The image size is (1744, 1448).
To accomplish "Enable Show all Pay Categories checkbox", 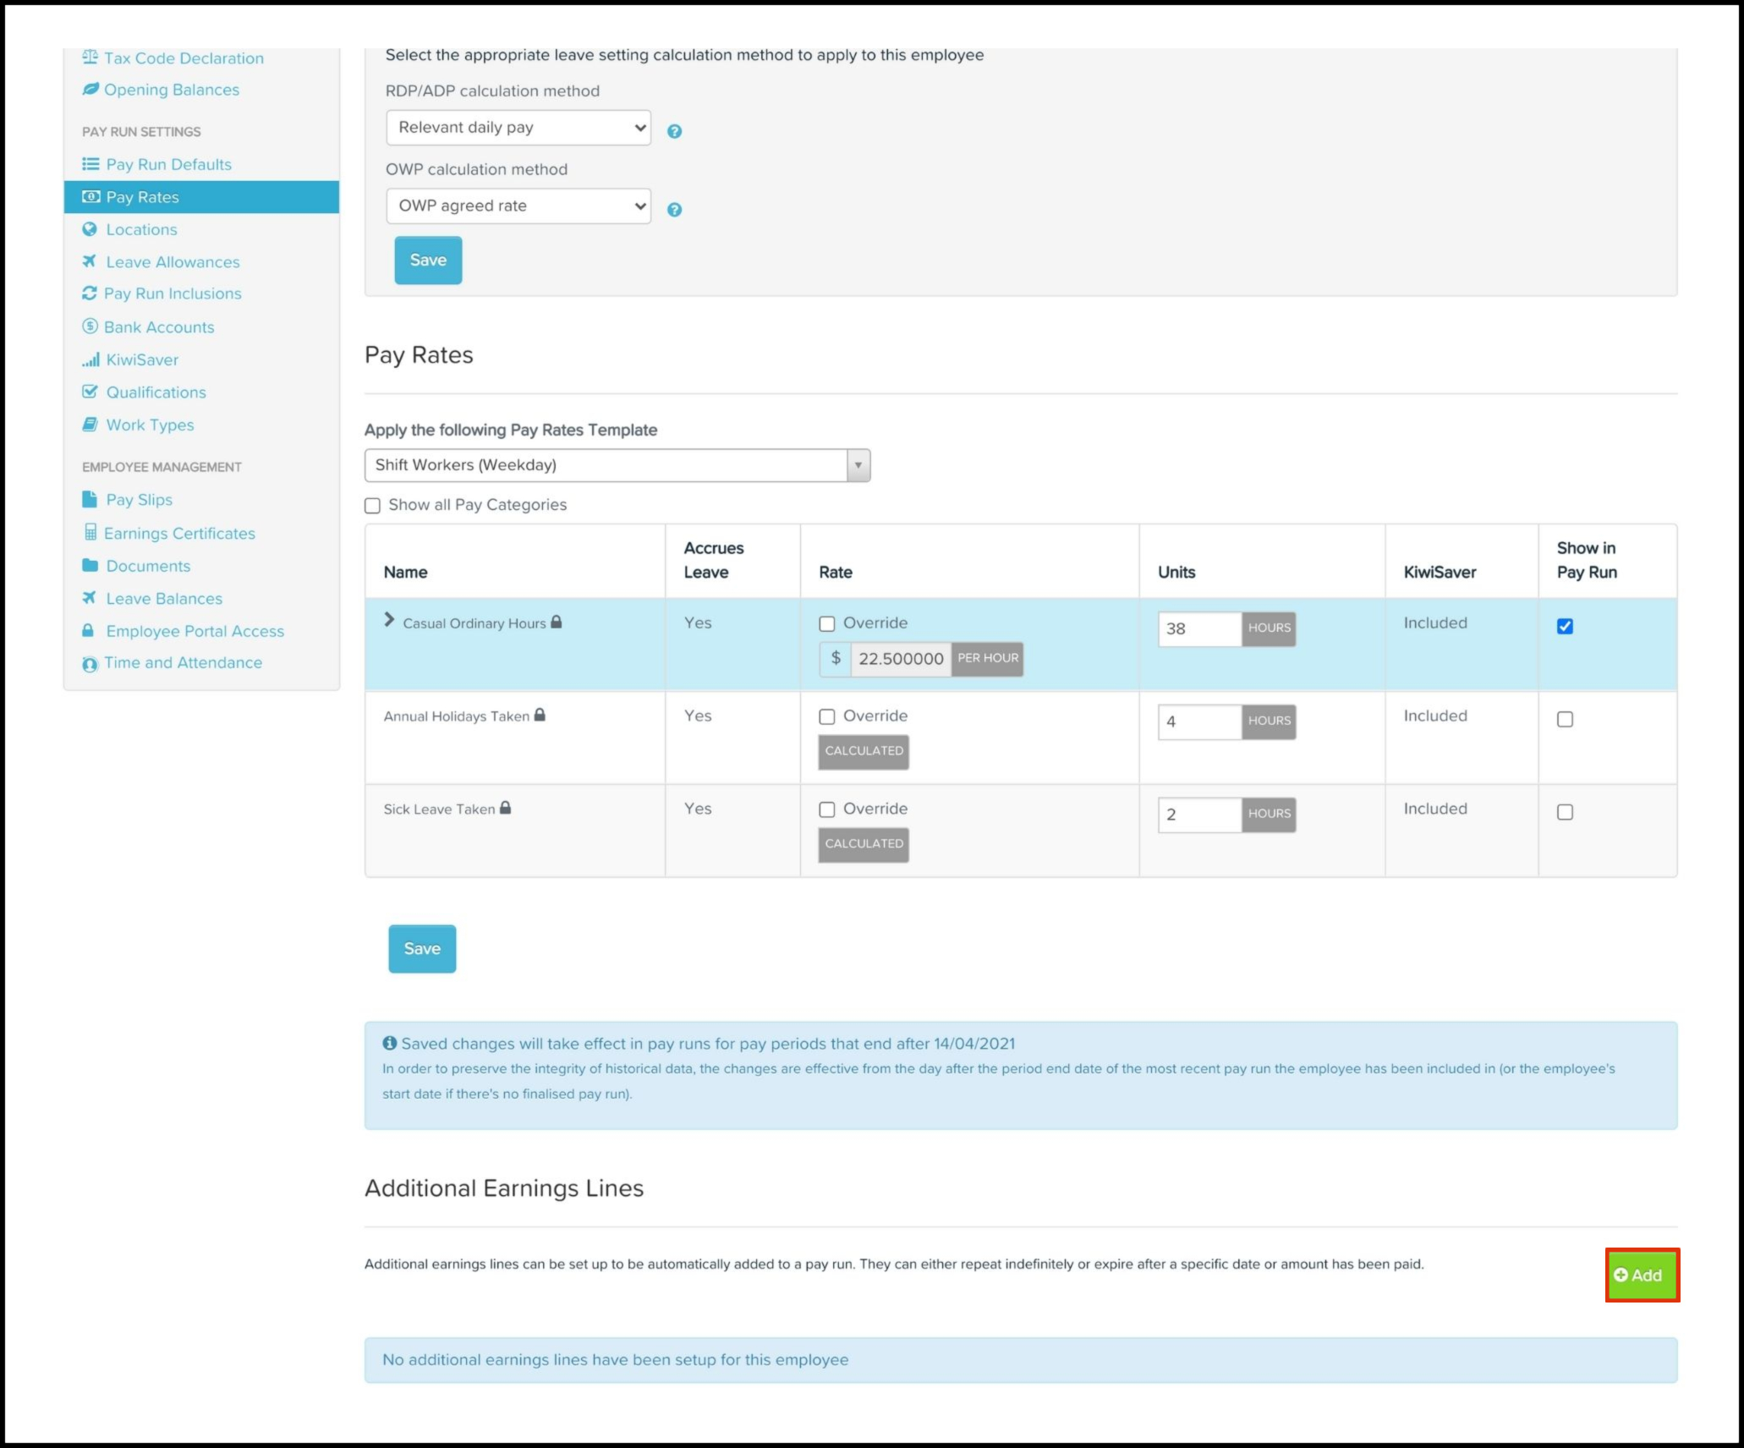I will (373, 506).
